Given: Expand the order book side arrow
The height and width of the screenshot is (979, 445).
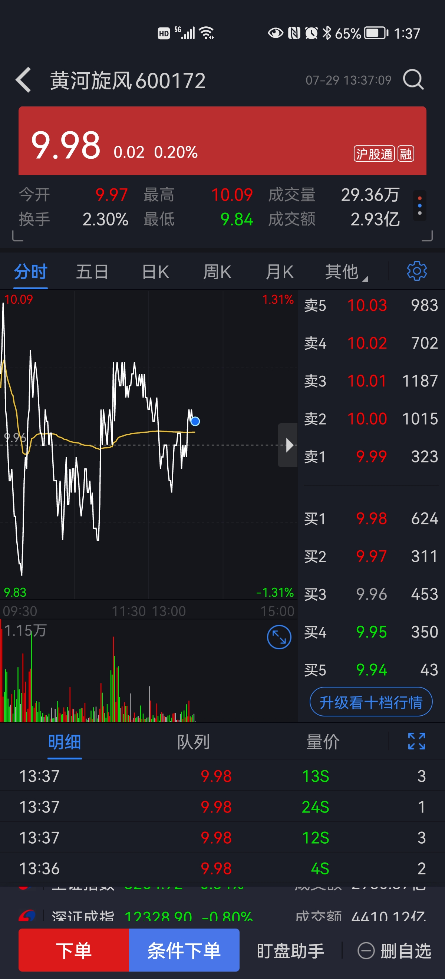Looking at the screenshot, I should tap(288, 445).
